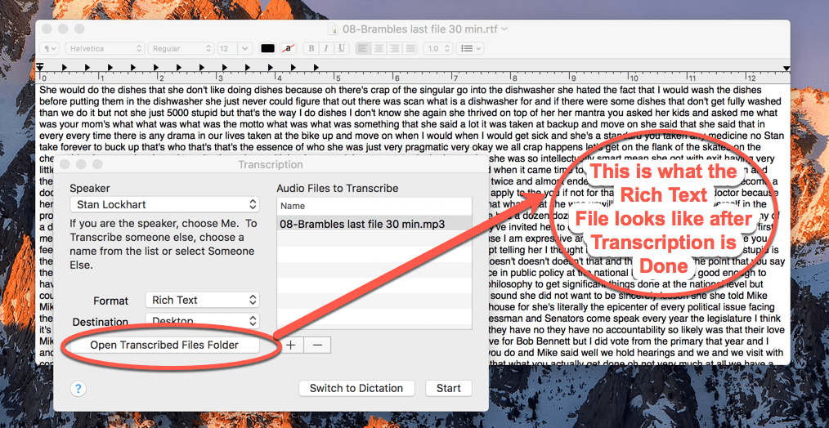Click Open Transcribed Files Folder button

point(164,345)
